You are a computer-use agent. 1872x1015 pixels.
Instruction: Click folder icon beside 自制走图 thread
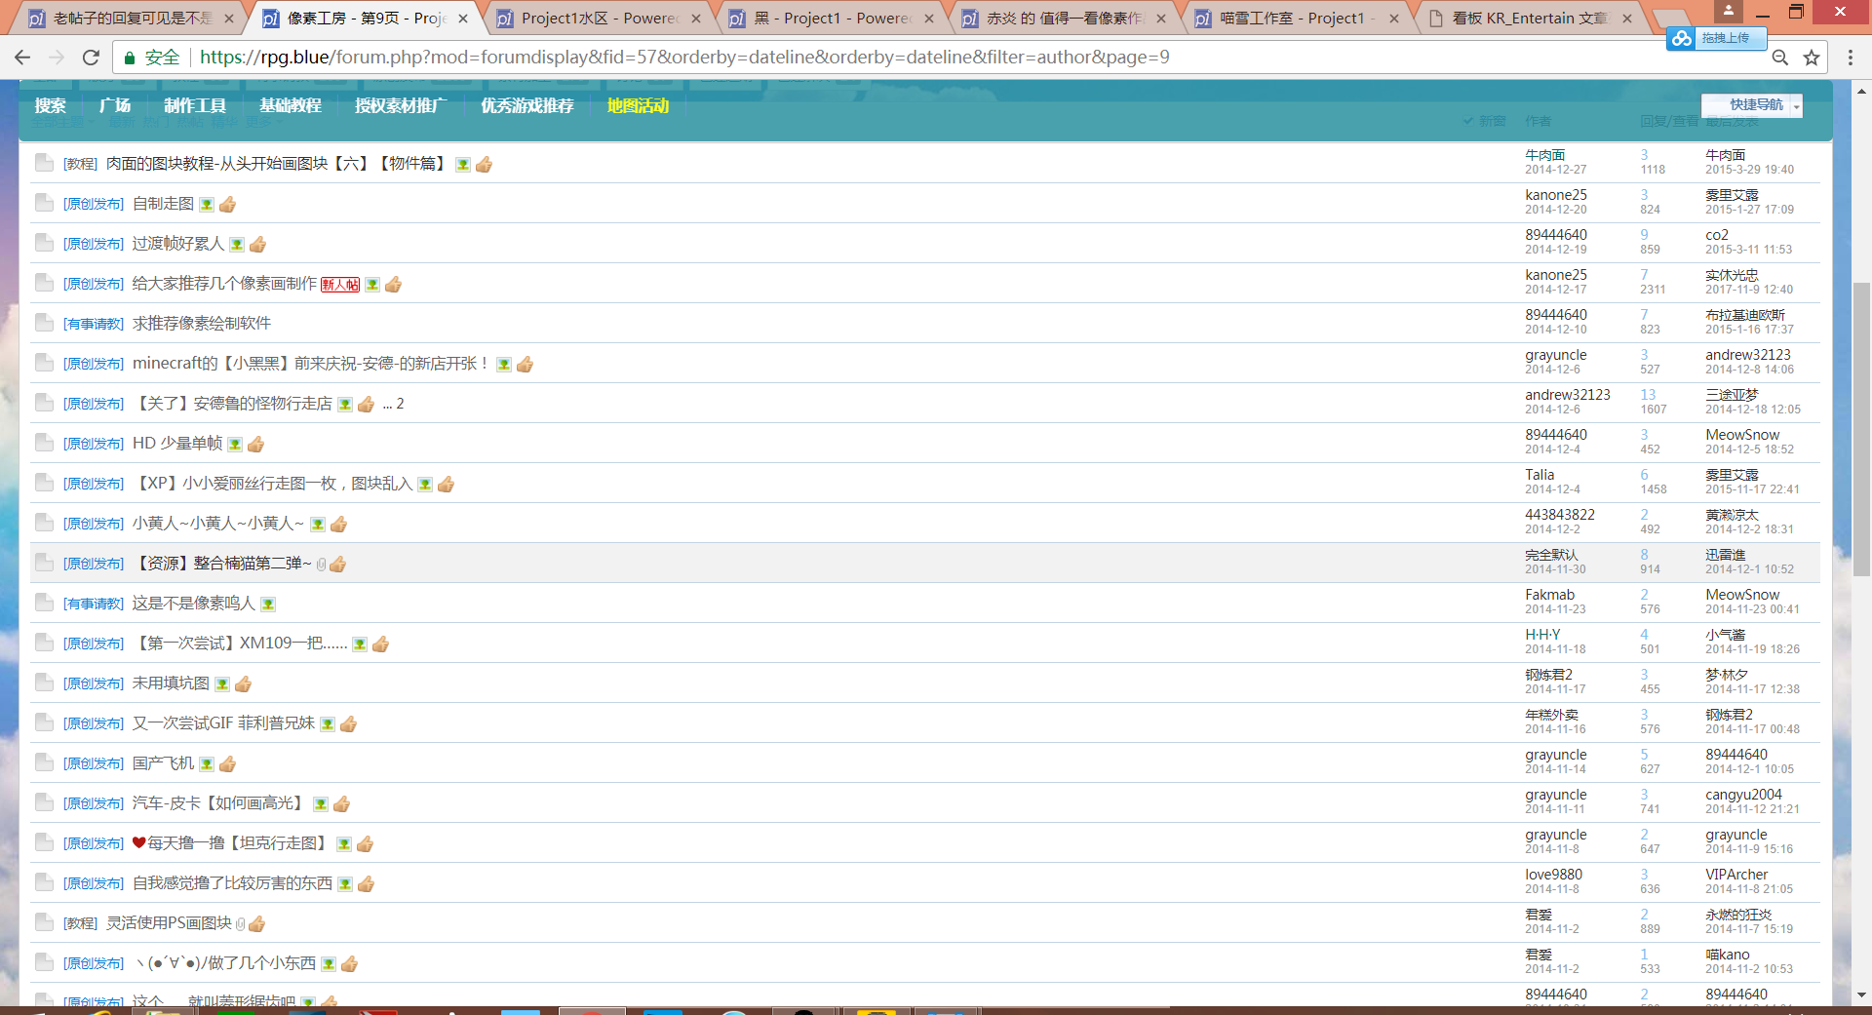44,203
